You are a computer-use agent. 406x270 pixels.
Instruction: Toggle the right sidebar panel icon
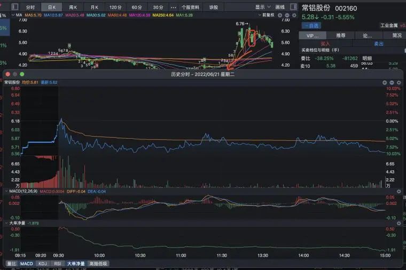[293, 7]
